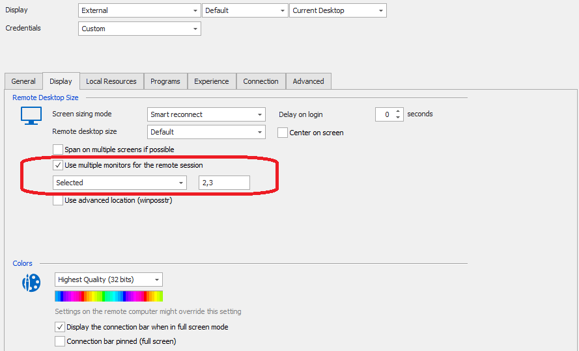The width and height of the screenshot is (579, 351).
Task: Open the Current Desktop dropdown
Action: pyautogui.click(x=338, y=10)
